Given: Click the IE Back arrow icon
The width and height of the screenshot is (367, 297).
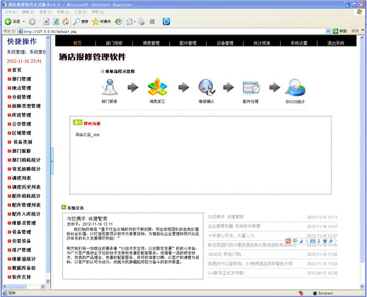Looking at the screenshot, I should click(x=8, y=21).
